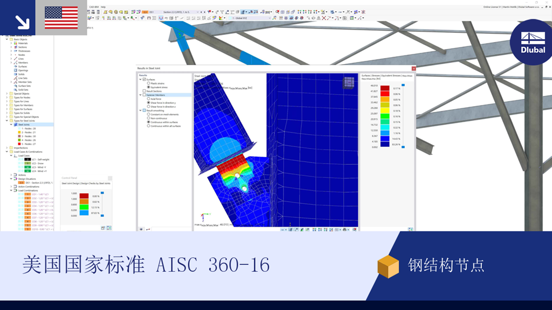Open the Help menu
552x310 pixels.
click(103, 7)
